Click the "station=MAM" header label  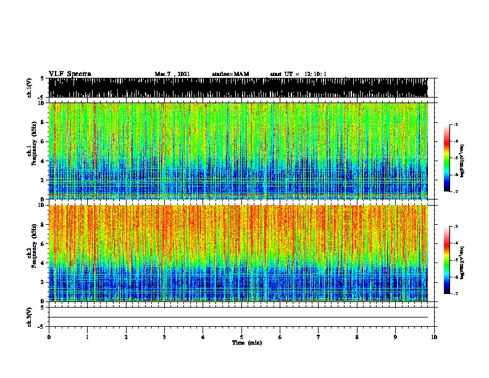tap(230, 74)
